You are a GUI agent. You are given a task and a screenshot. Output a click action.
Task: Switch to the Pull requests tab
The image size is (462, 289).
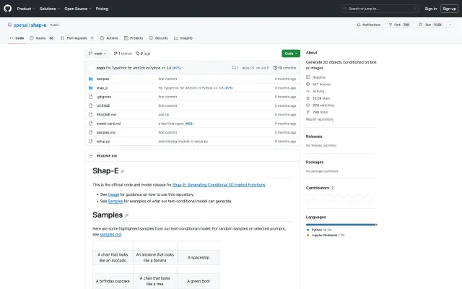tap(76, 38)
